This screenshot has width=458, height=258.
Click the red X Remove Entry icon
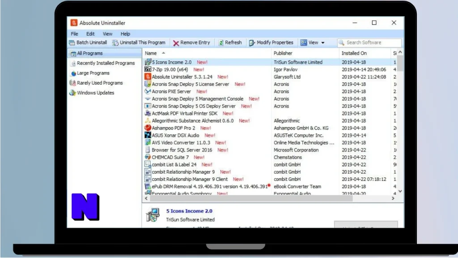(x=176, y=43)
